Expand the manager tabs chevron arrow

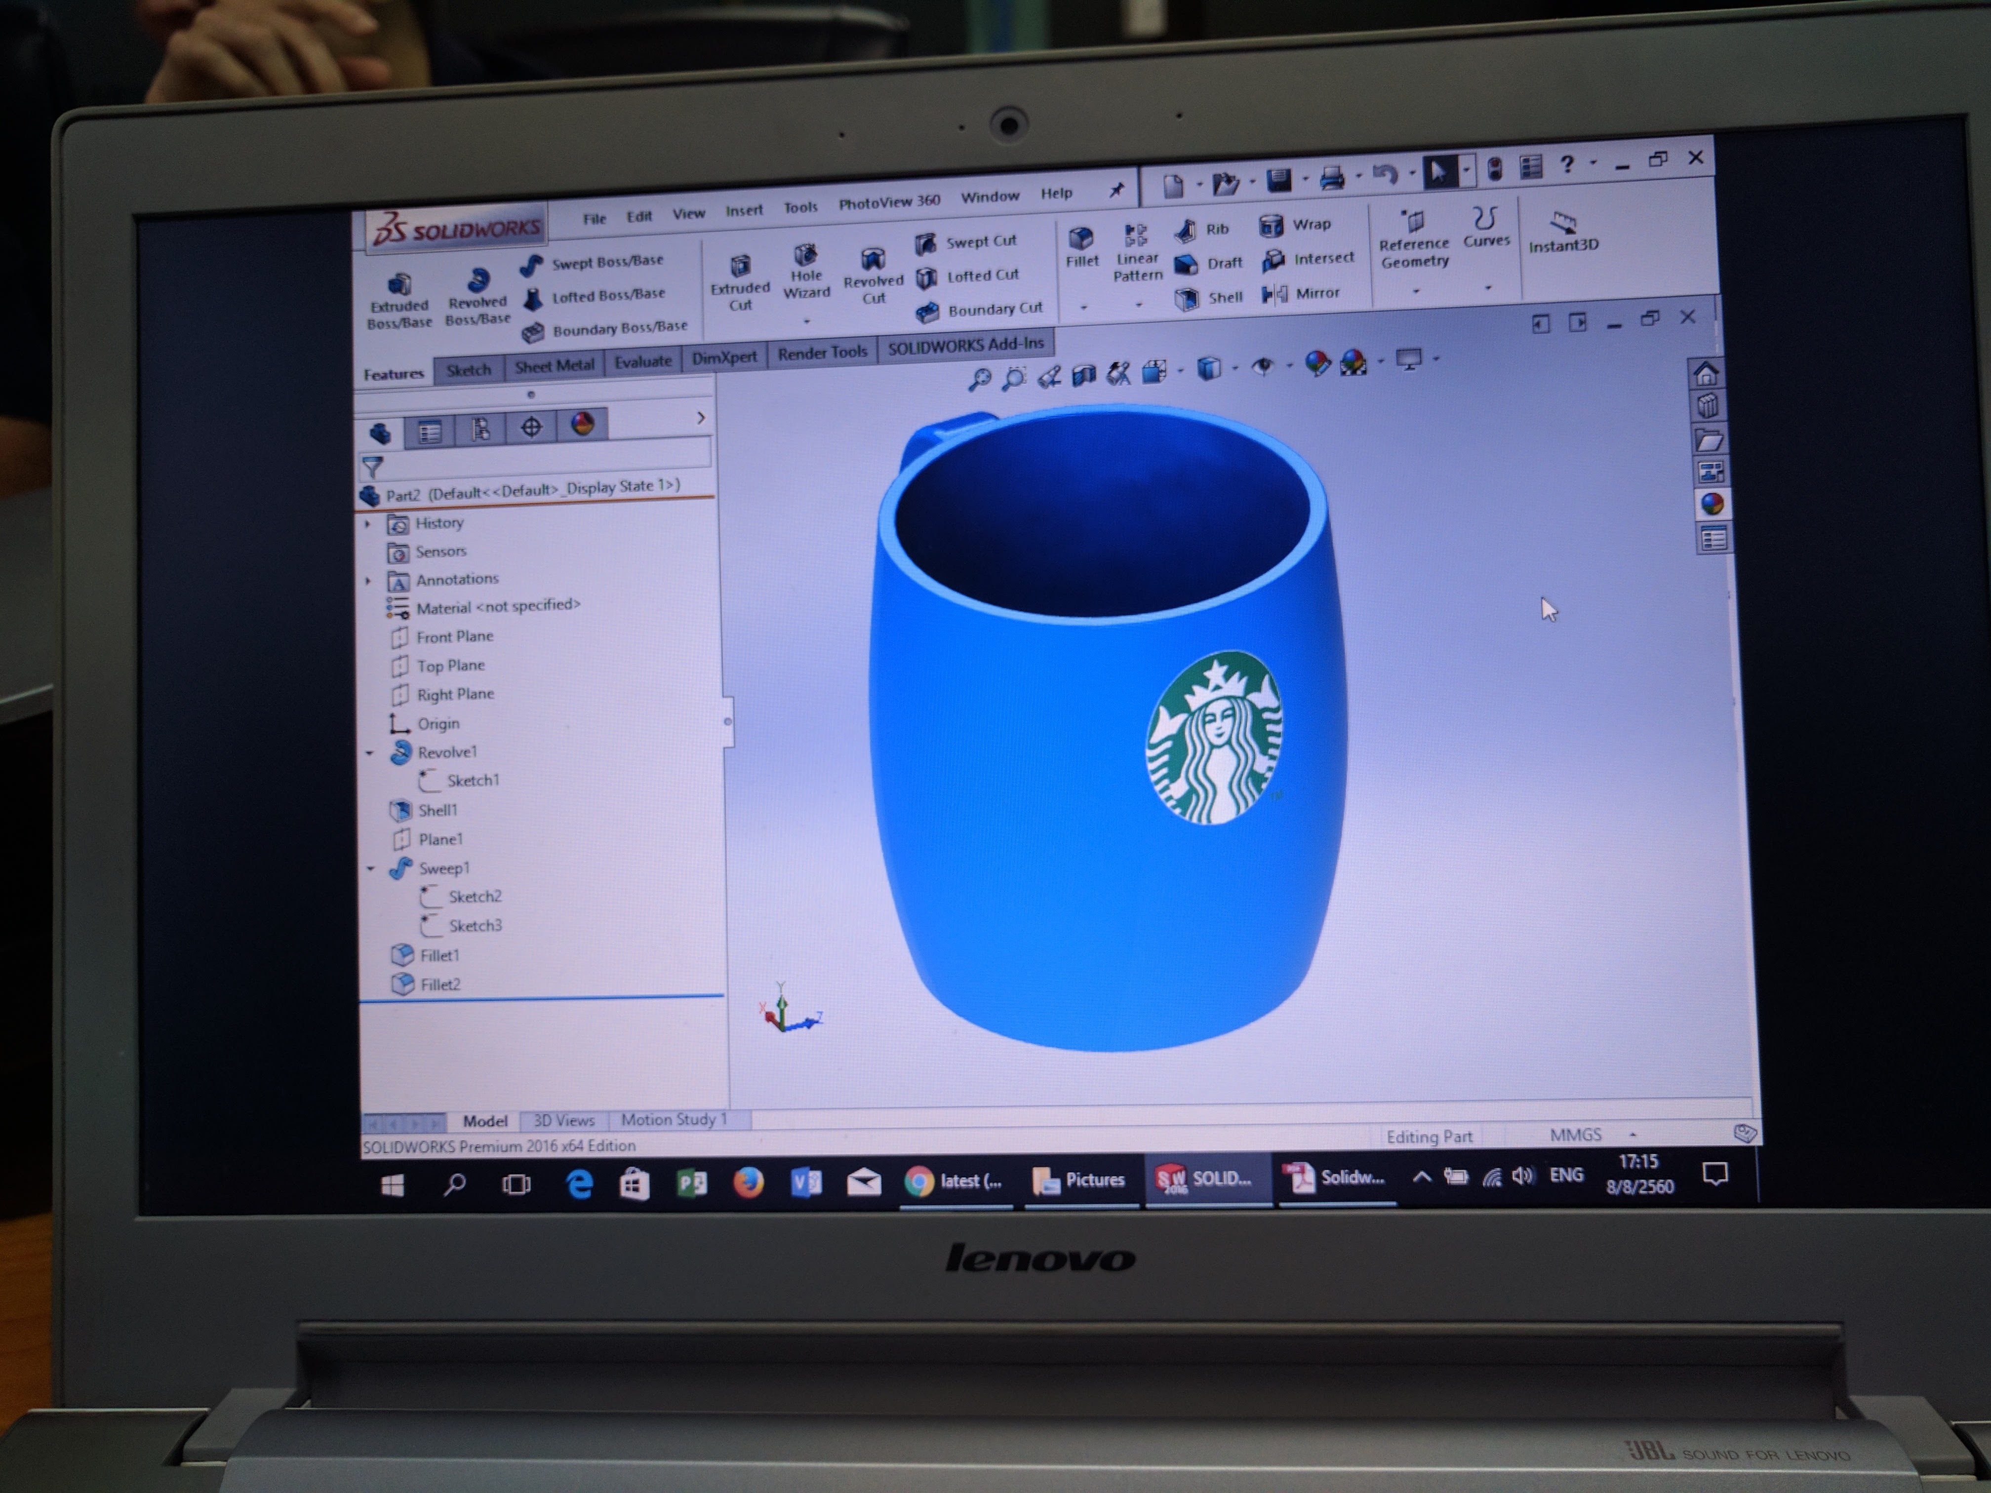pos(700,418)
